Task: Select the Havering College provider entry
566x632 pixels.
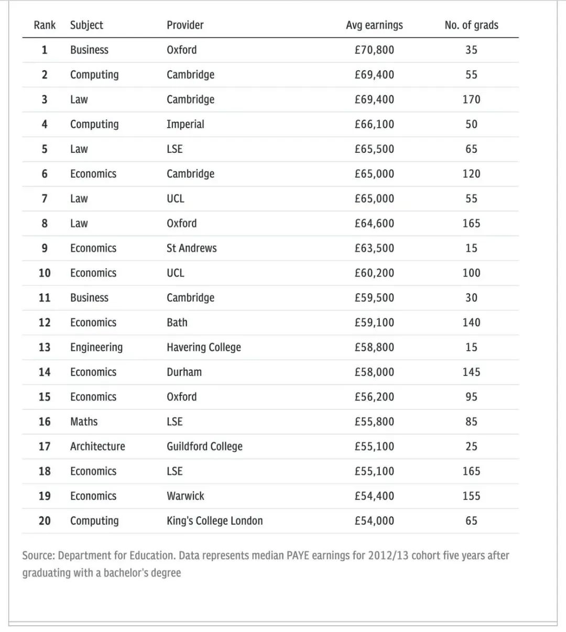Action: point(204,347)
